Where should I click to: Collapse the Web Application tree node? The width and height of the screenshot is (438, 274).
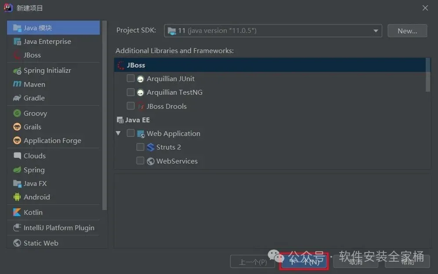click(x=119, y=133)
